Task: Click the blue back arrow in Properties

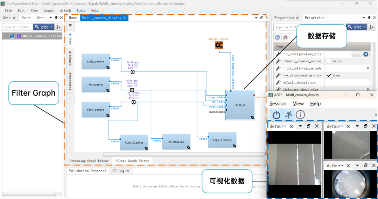Action: pos(278,37)
